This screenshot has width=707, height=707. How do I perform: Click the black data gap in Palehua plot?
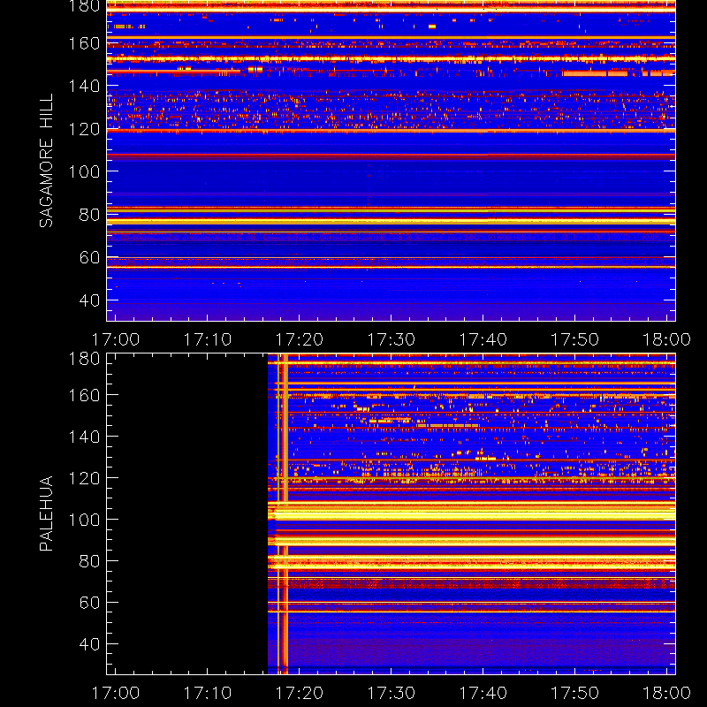(187, 513)
